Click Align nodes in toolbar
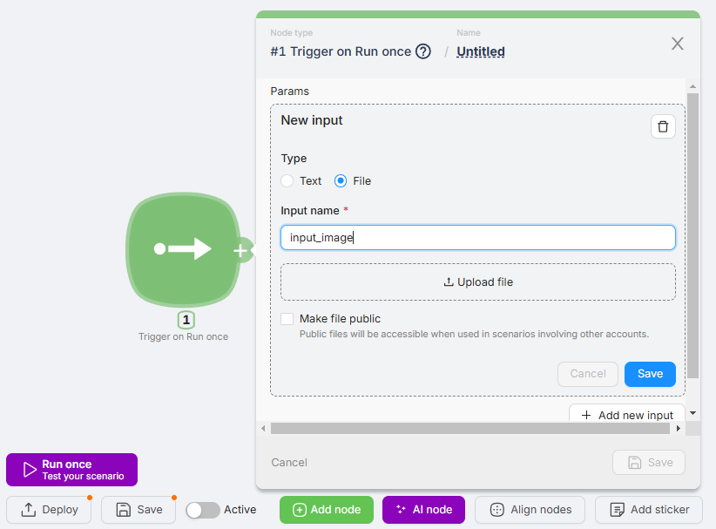Screen dimensions: 716x529 (x=530, y=510)
